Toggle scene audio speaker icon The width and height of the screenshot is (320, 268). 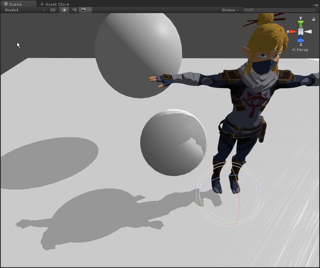pyautogui.click(x=74, y=10)
